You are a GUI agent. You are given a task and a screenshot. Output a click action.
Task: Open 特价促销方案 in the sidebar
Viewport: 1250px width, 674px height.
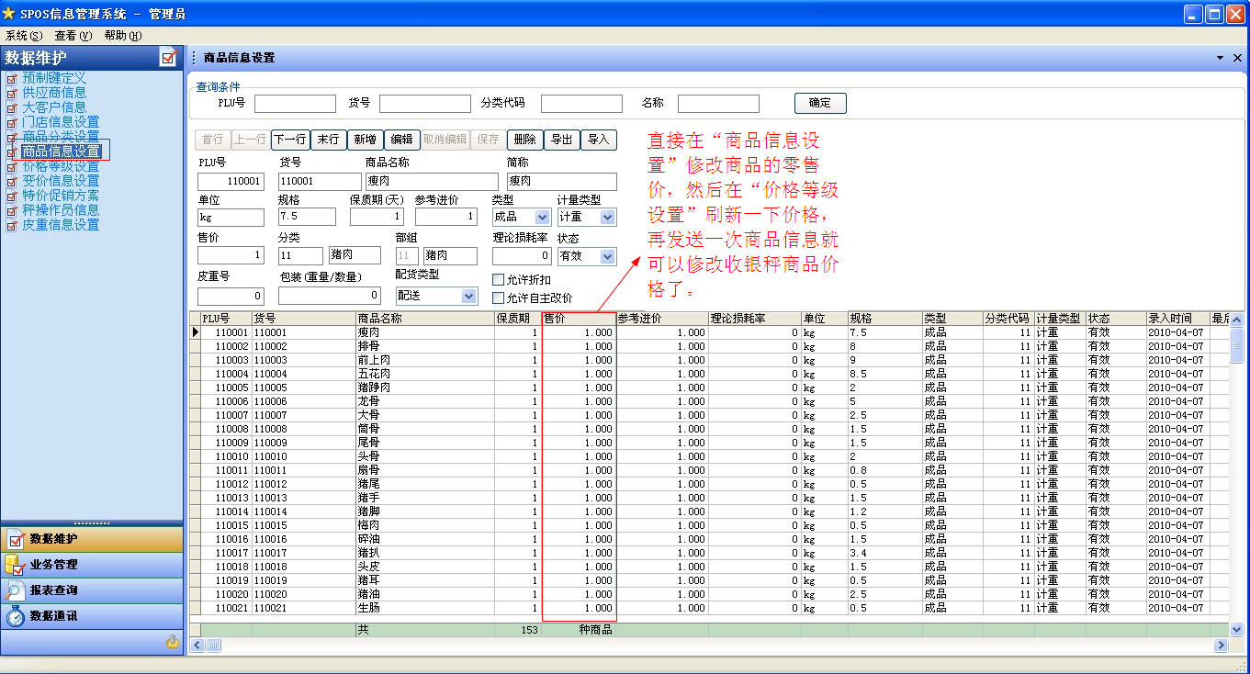(61, 197)
